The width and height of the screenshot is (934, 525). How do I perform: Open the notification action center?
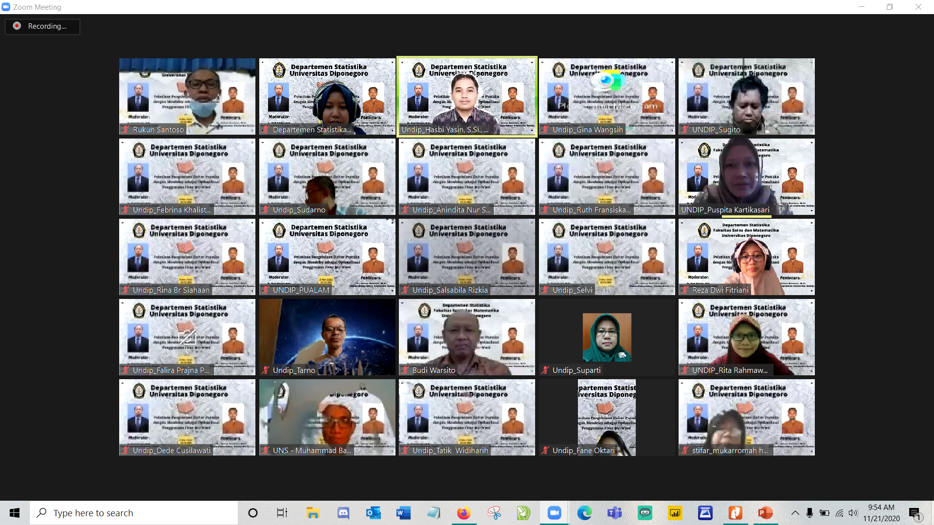(915, 513)
